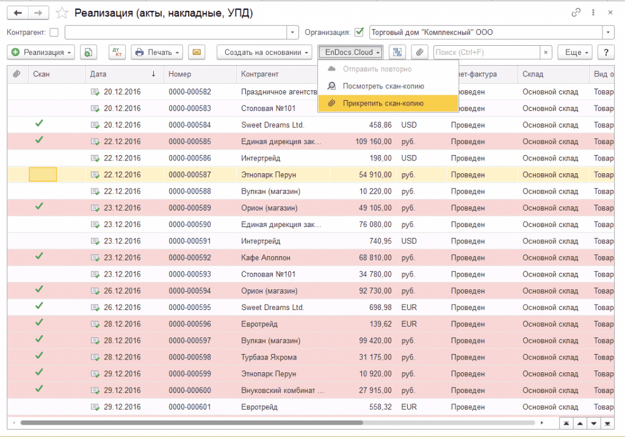Click scan checkmark for document 0000-000600
The height and width of the screenshot is (437, 625).
coord(39,389)
